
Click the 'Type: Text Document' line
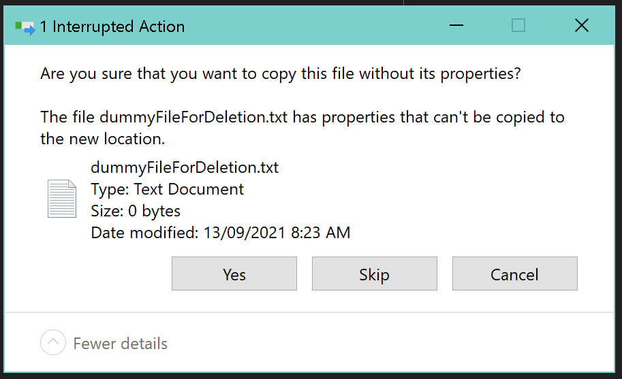tap(168, 189)
